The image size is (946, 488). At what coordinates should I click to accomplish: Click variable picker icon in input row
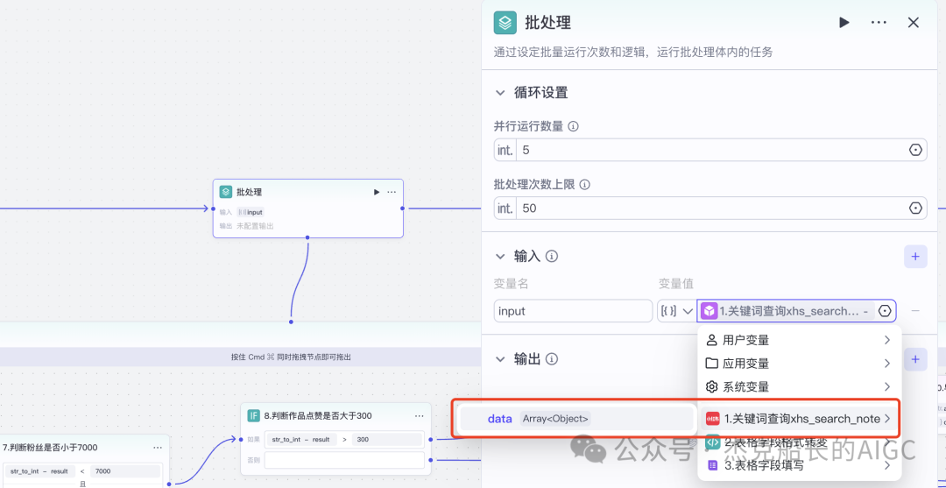(885, 311)
